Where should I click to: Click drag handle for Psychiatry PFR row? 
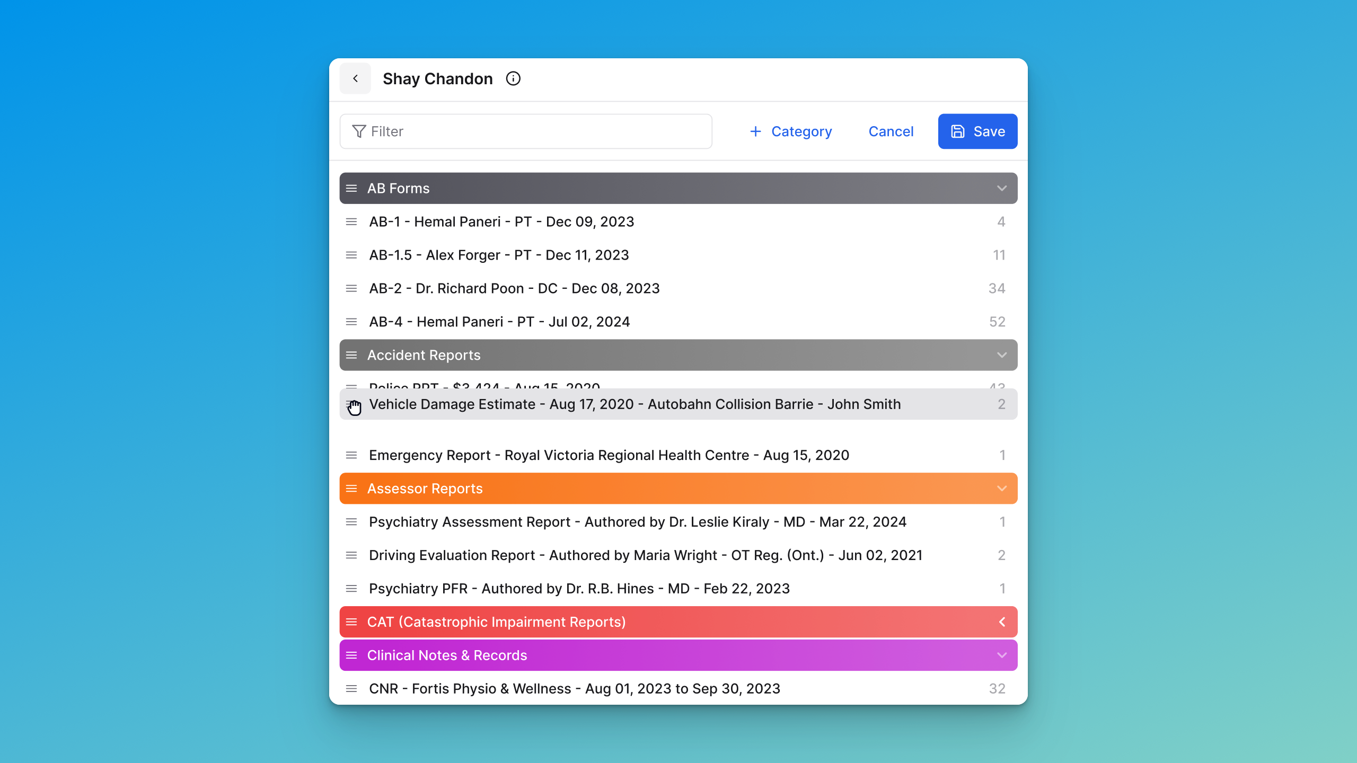click(351, 589)
